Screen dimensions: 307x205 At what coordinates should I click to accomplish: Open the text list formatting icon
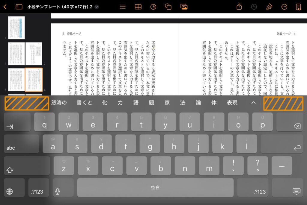(123, 7)
